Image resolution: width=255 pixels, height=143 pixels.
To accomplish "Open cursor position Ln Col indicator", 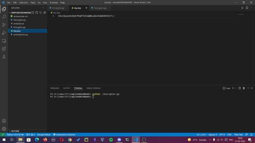I will point(201,135).
